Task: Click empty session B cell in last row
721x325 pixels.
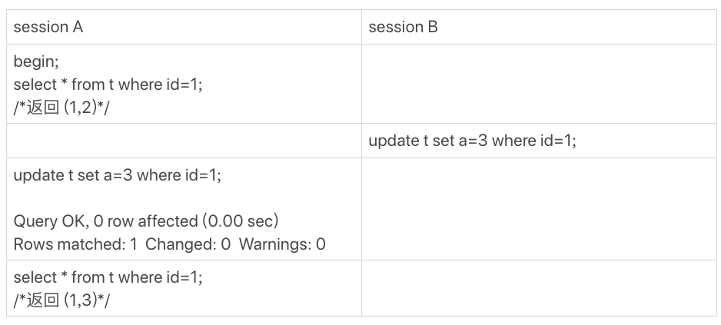Action: coord(538,288)
